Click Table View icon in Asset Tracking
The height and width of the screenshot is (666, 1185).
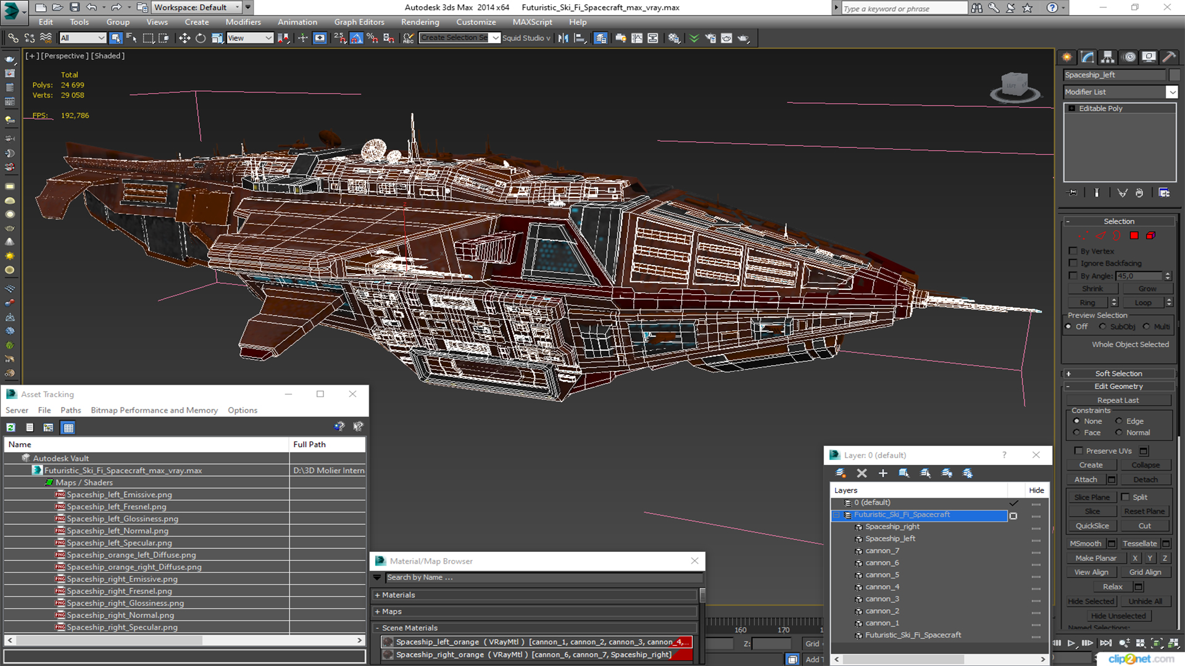68,427
